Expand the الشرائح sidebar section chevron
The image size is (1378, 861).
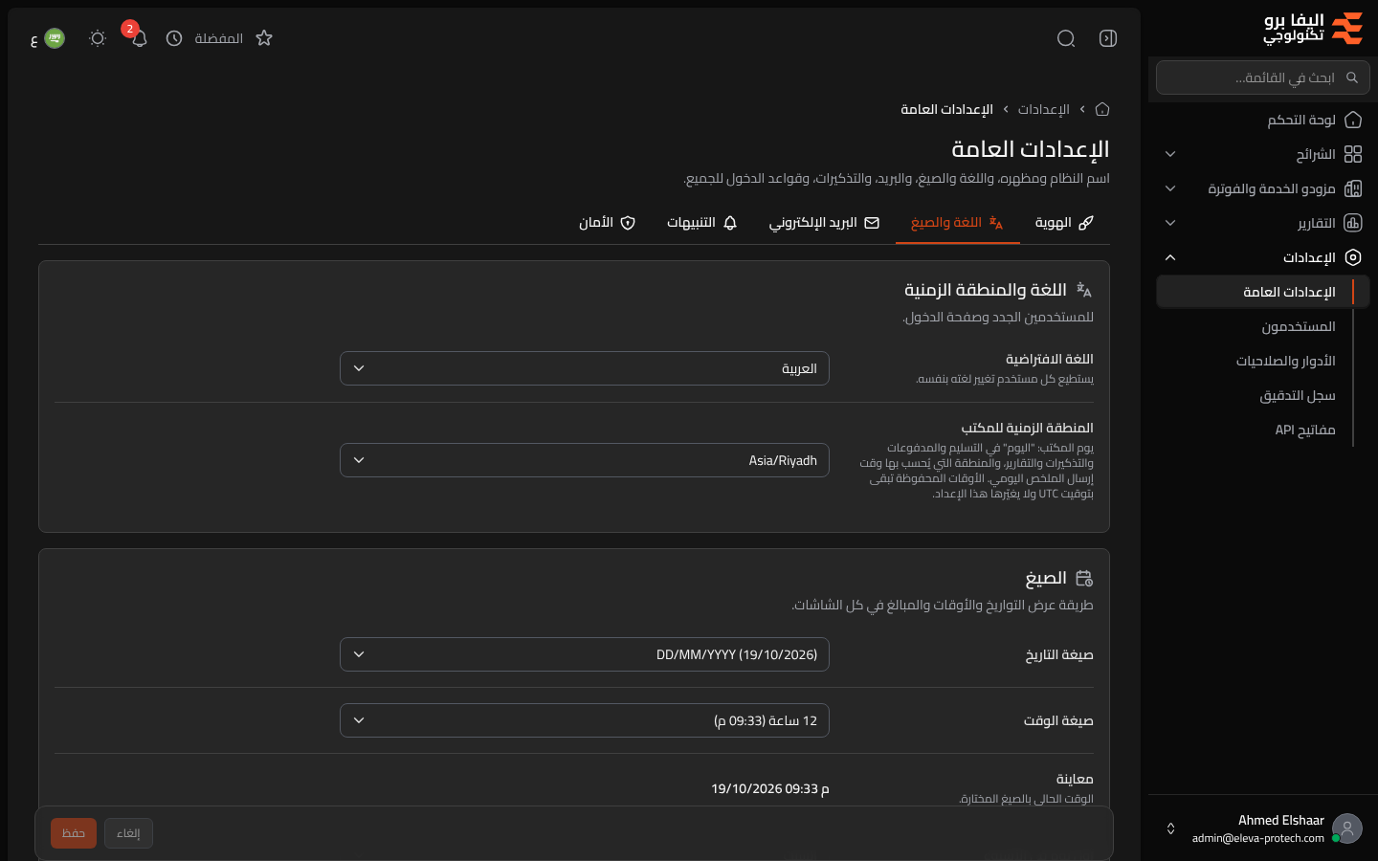(x=1170, y=154)
